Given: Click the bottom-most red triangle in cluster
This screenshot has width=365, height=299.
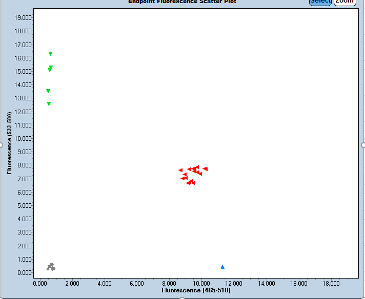Looking at the screenshot, I should (189, 183).
